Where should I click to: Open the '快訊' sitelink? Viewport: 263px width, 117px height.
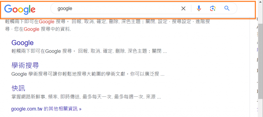[18, 88]
